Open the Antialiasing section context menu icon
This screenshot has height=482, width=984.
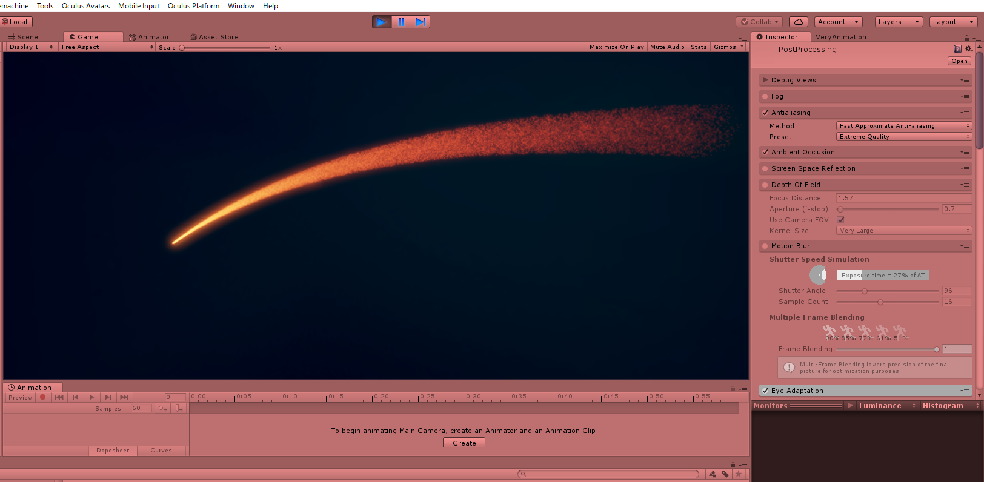[965, 113]
